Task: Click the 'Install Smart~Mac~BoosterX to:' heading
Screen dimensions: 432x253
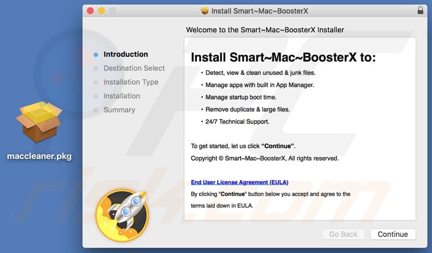Action: point(283,57)
